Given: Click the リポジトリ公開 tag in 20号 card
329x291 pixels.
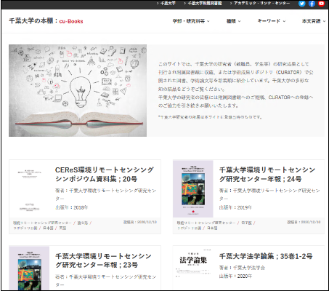Looking at the screenshot, I should tap(25, 228).
